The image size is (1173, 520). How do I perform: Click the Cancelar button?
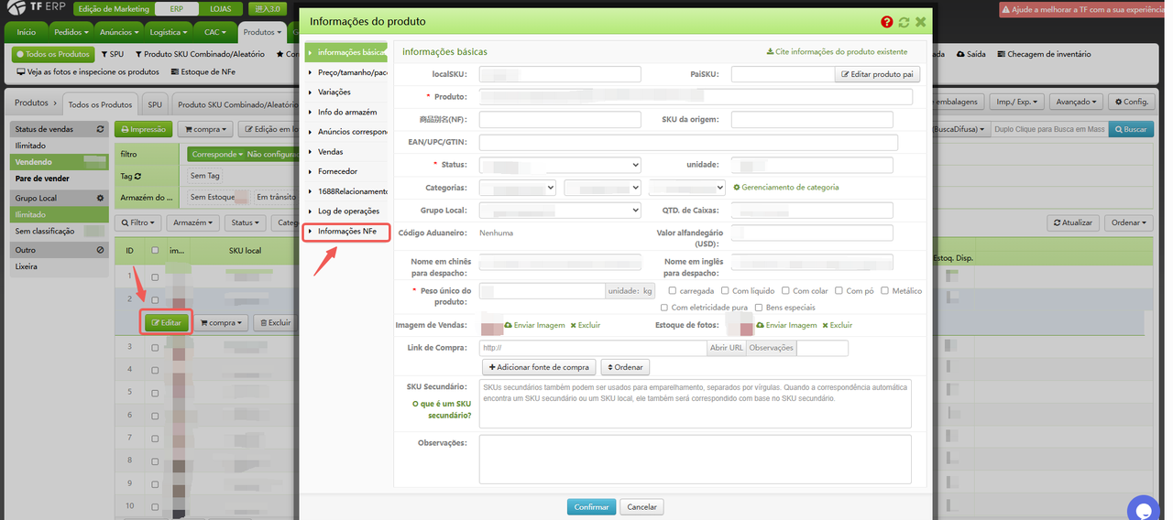tap(641, 506)
